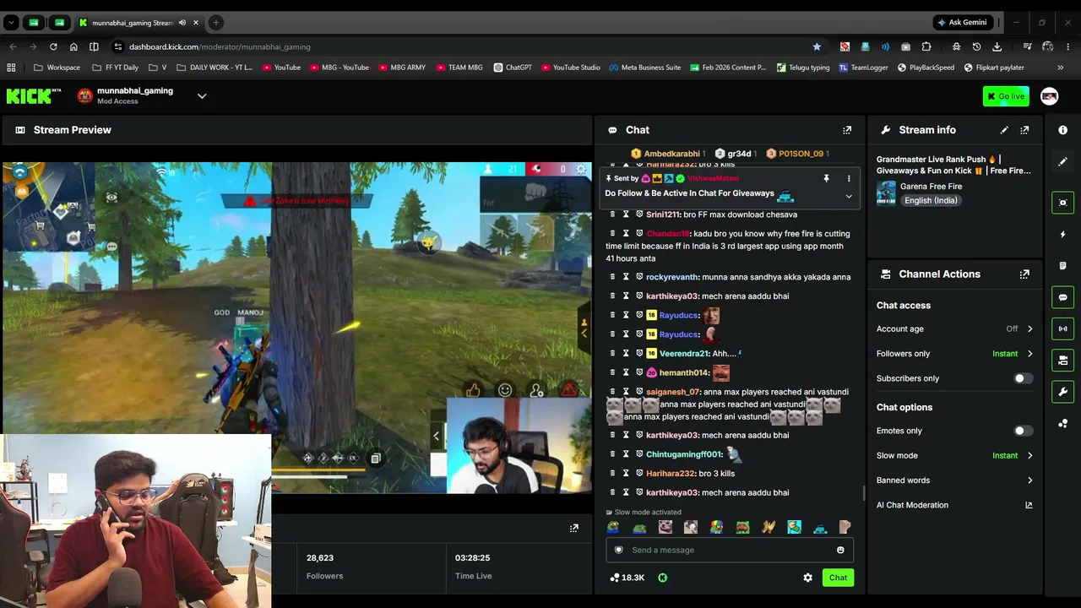
Task: Open the browser extensions puzzle icon
Action: click(x=926, y=46)
